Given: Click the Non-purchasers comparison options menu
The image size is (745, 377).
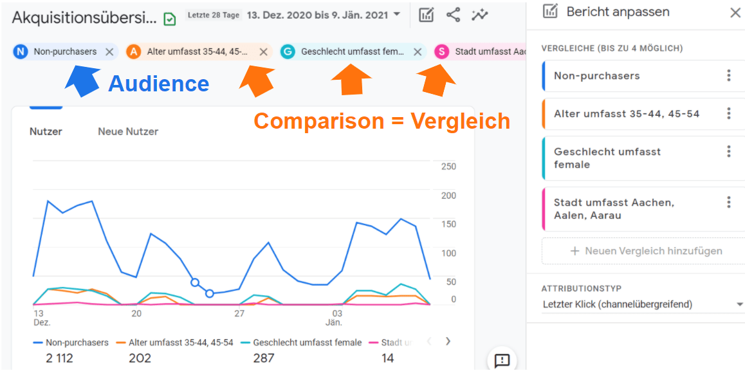Looking at the screenshot, I should click(728, 75).
